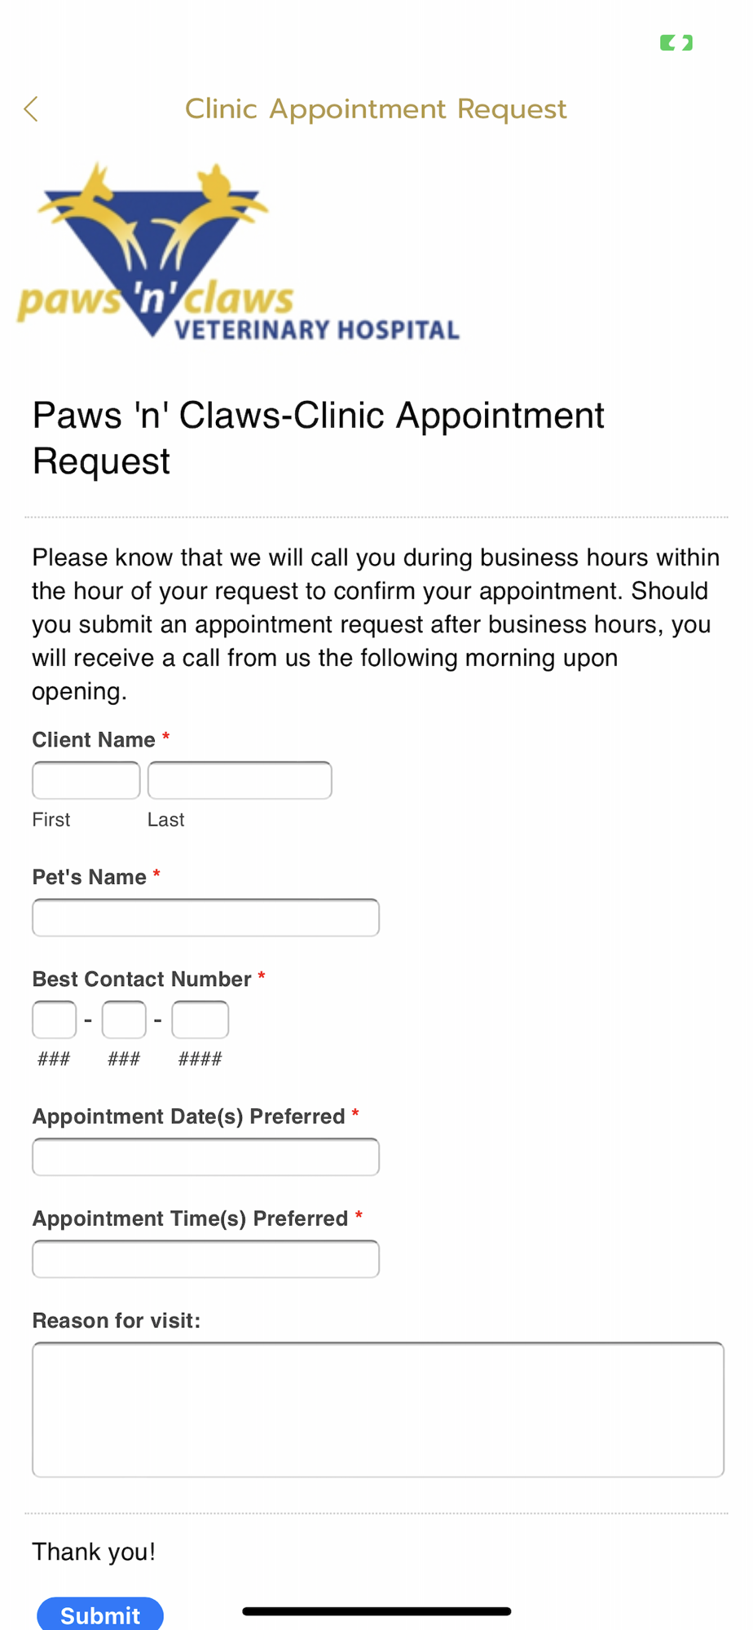Focus the Last name field
This screenshot has width=753, height=1630.
239,780
